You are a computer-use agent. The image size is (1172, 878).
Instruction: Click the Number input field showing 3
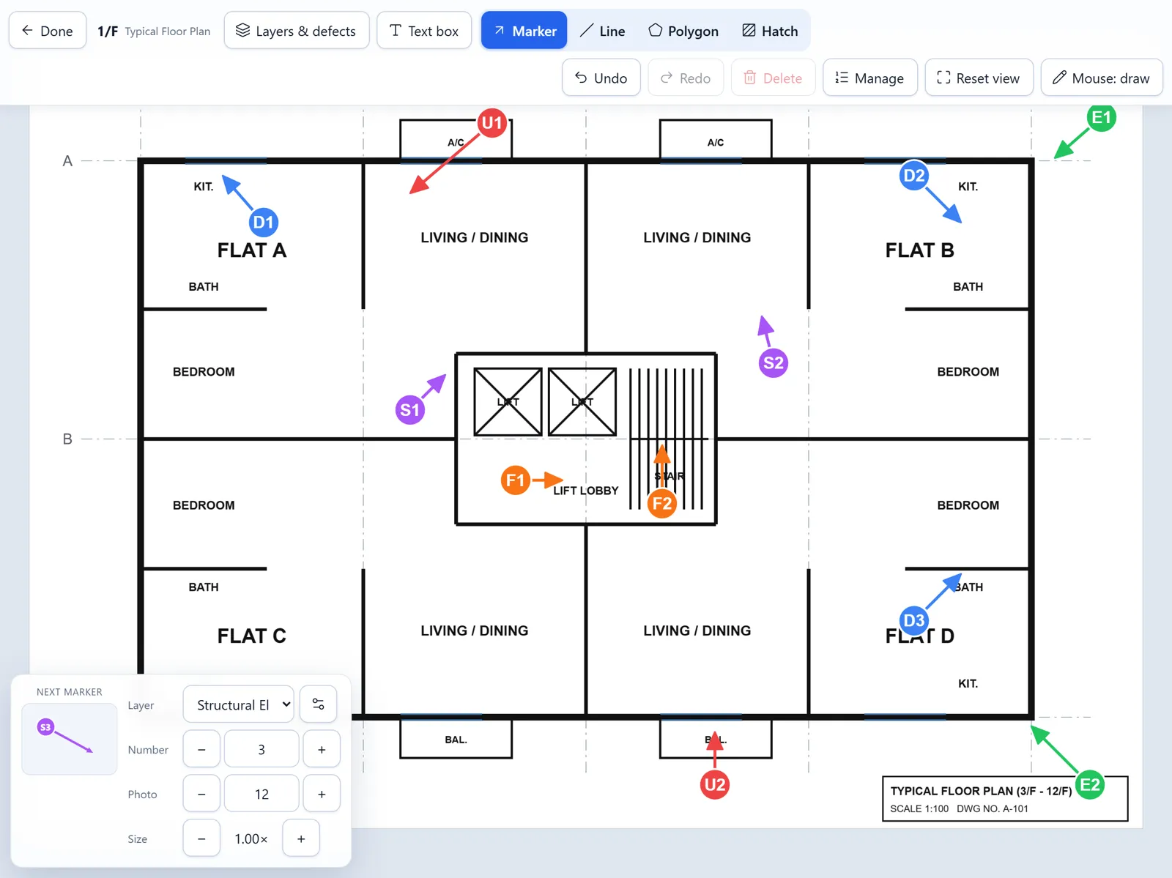coord(262,749)
